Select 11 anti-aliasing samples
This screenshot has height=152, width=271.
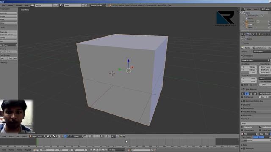[x=251, y=94]
